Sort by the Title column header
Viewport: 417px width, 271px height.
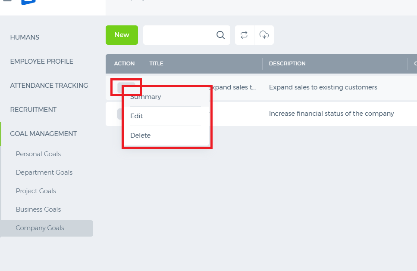point(157,64)
